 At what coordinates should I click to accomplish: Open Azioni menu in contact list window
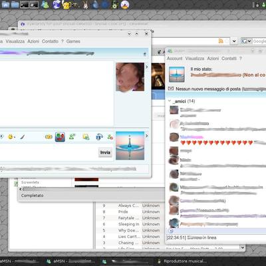pyautogui.click(x=213, y=59)
